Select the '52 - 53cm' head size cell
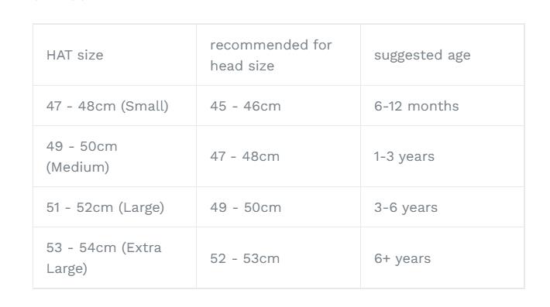The image size is (550, 307). (x=279, y=258)
